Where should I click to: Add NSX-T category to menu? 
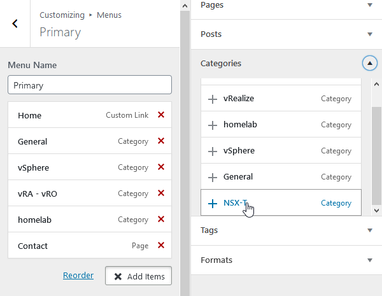(213, 203)
